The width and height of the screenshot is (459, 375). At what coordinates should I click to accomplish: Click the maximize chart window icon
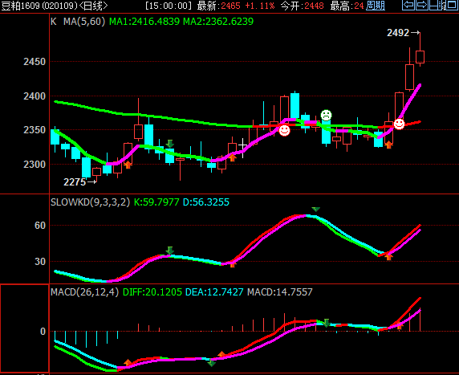(451, 5)
